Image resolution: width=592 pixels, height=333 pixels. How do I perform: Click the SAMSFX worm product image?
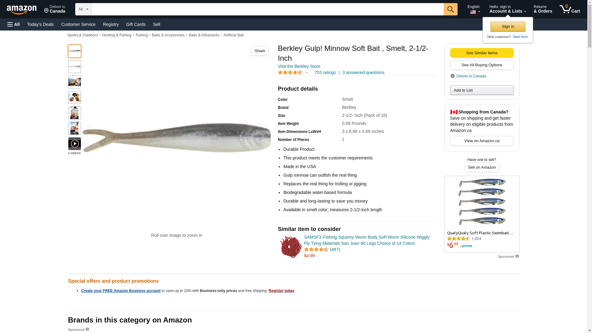[290, 247]
